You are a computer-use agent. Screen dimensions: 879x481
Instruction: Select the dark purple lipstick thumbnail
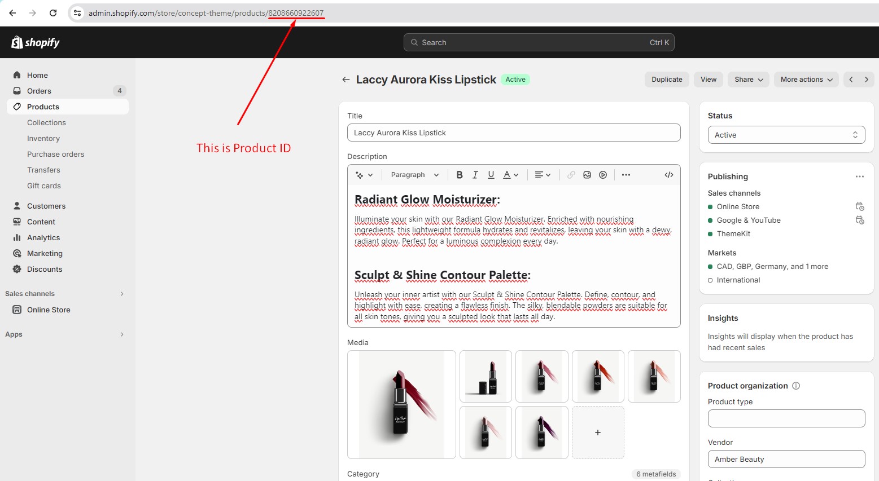pyautogui.click(x=541, y=433)
